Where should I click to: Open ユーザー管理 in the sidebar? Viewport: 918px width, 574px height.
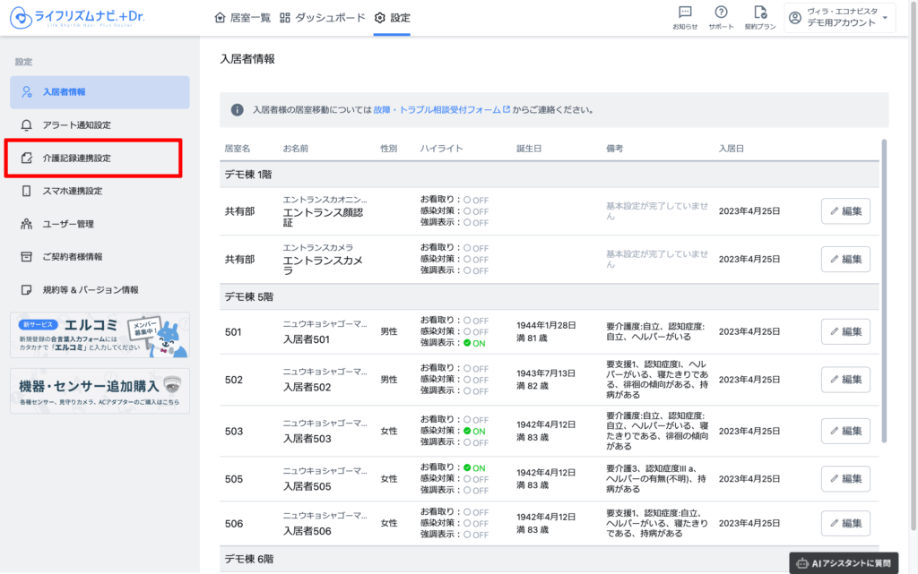pyautogui.click(x=68, y=224)
